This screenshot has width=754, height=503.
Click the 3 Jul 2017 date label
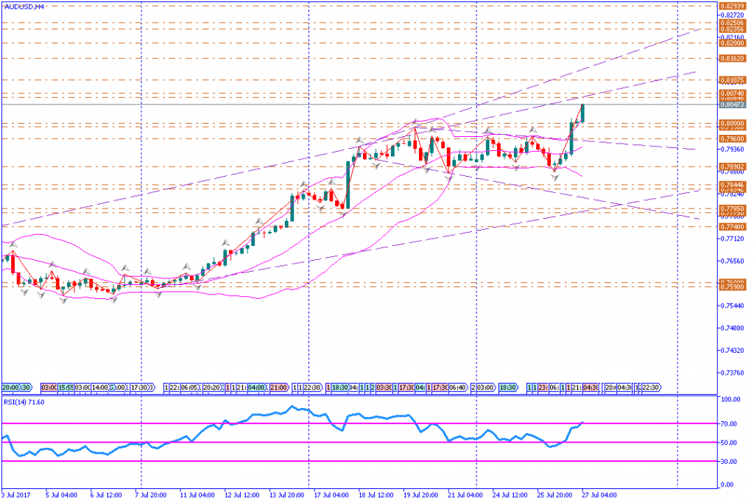[16, 496]
